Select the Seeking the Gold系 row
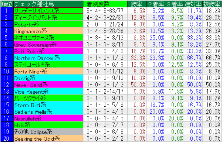Viewport: 222px width, 142px height. [48, 139]
